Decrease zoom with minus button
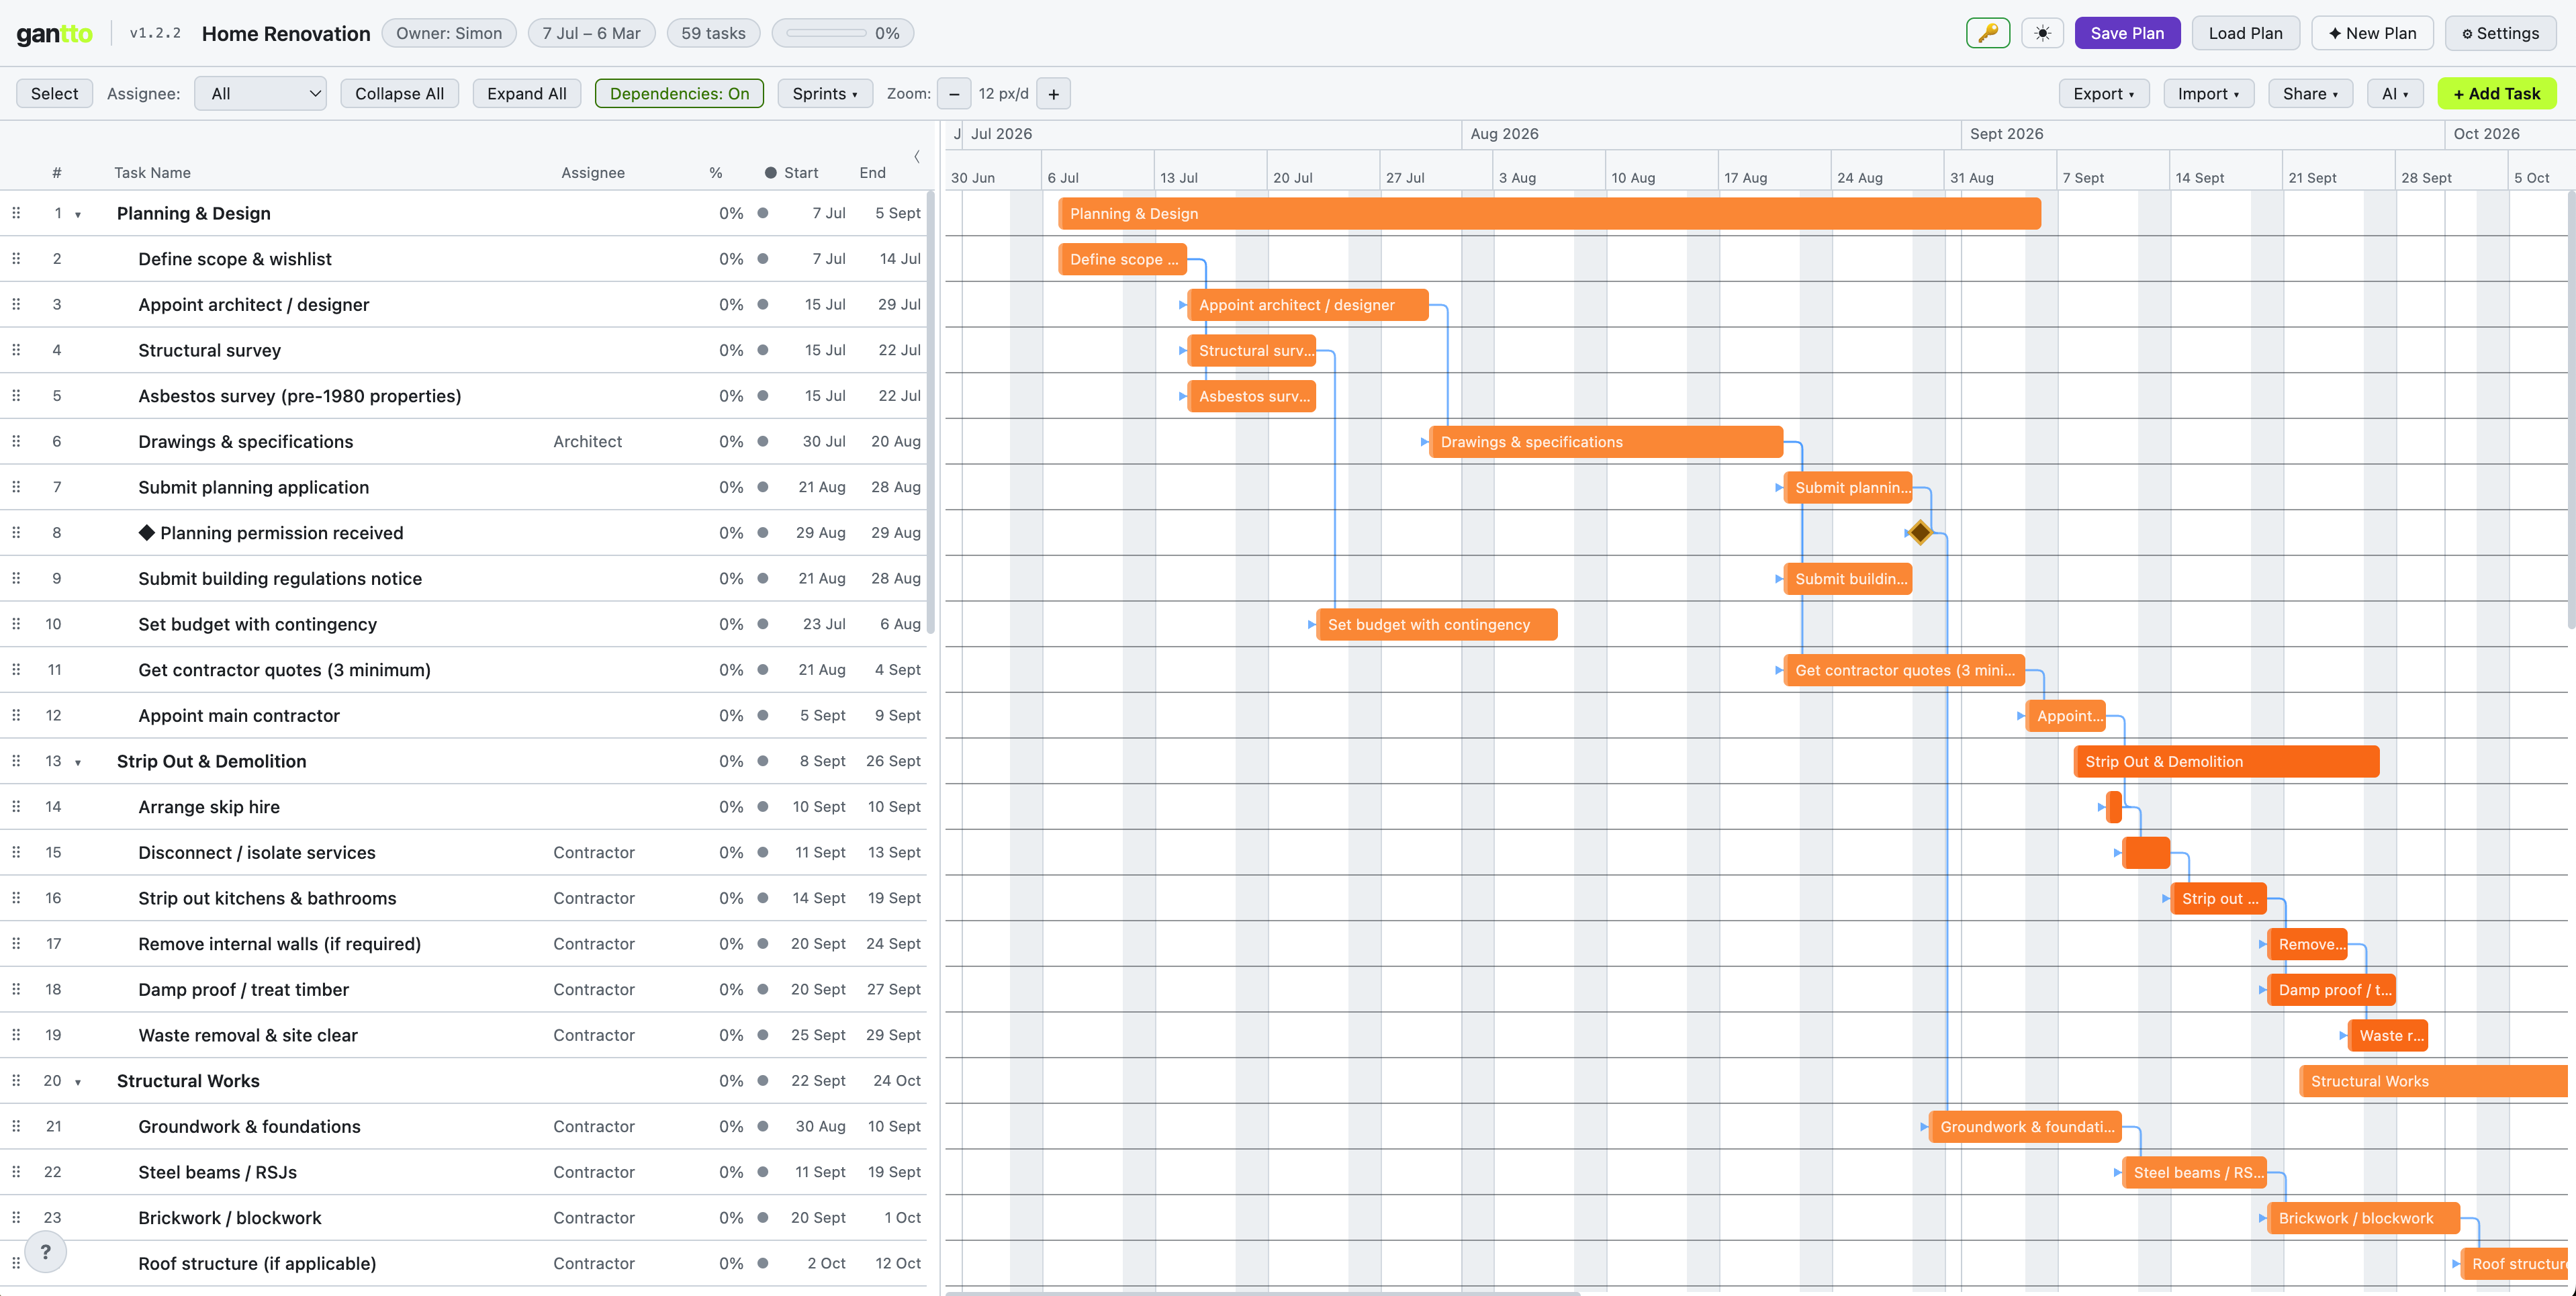 coord(954,94)
